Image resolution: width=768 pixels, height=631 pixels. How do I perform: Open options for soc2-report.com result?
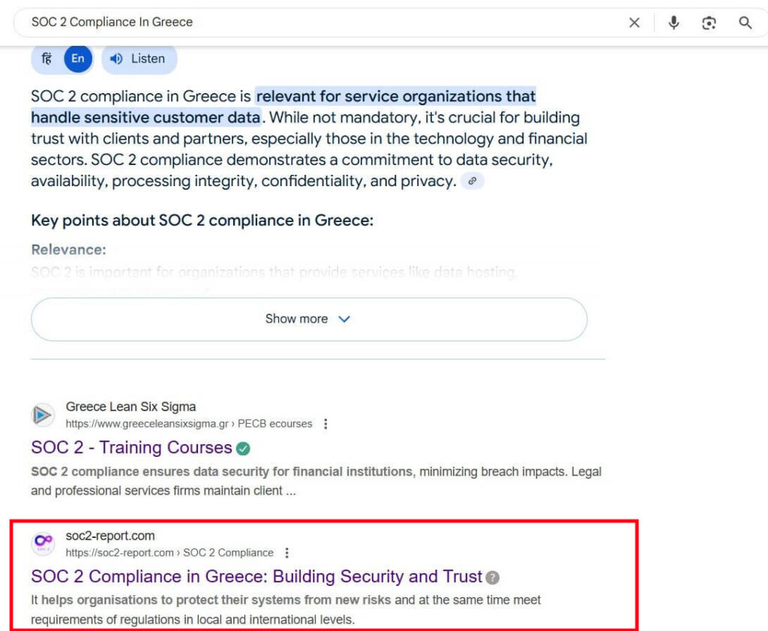287,553
